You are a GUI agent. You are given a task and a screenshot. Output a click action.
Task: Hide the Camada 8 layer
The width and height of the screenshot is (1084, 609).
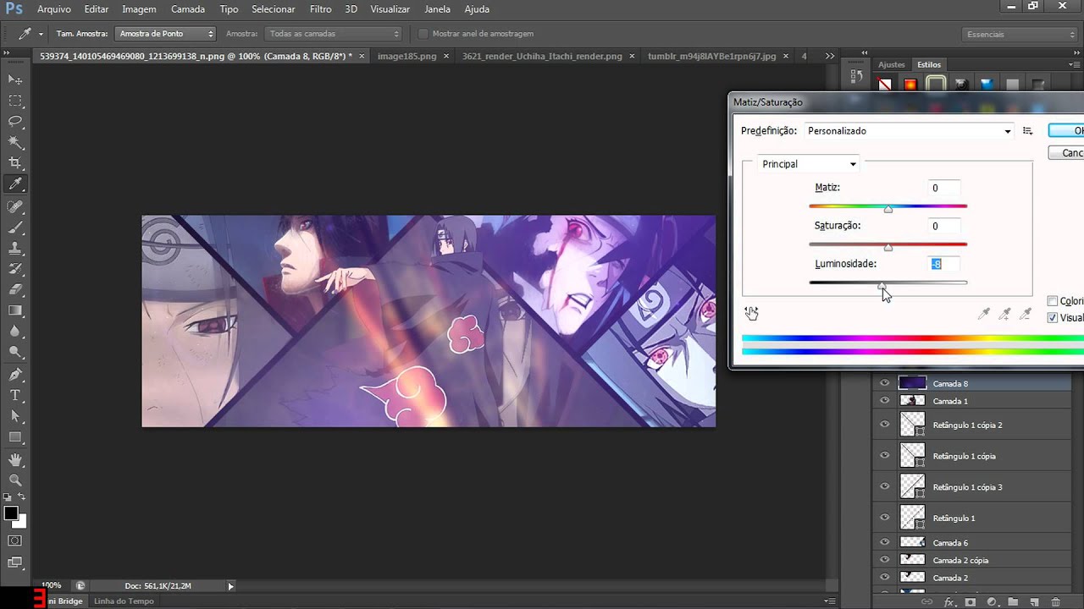click(x=885, y=383)
